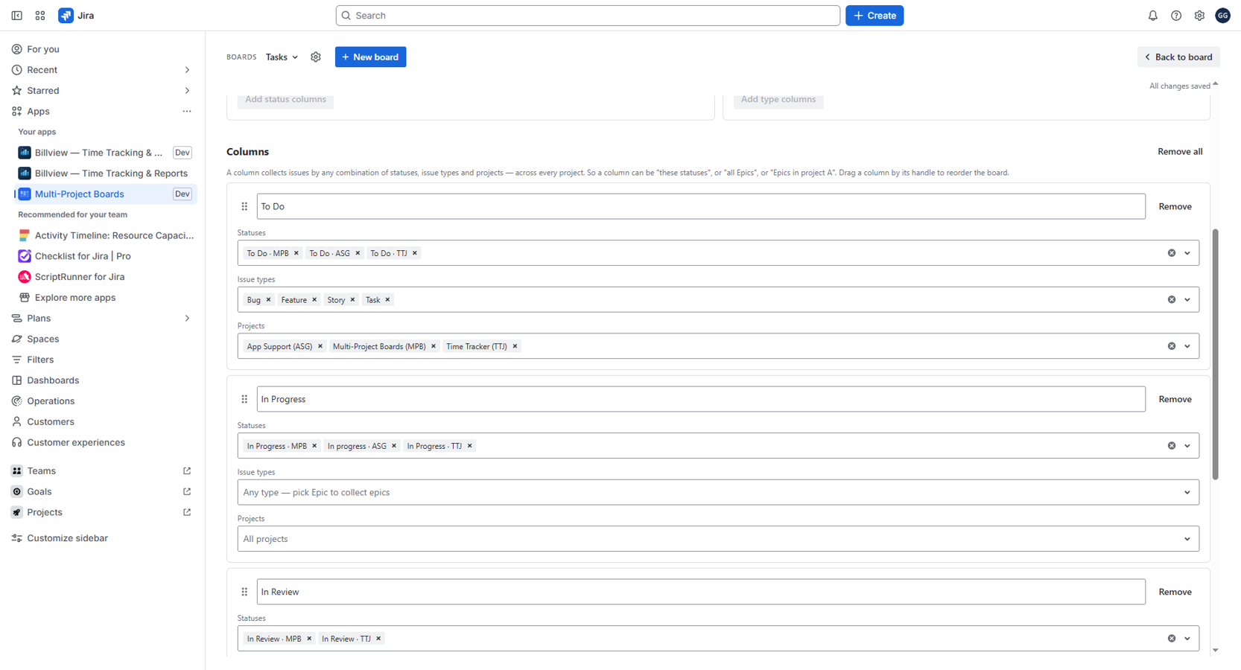Open the In Progress issue types dropdown
The height and width of the screenshot is (670, 1241).
tap(718, 493)
